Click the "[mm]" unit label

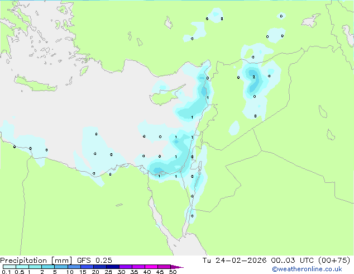pyautogui.click(x=62, y=261)
